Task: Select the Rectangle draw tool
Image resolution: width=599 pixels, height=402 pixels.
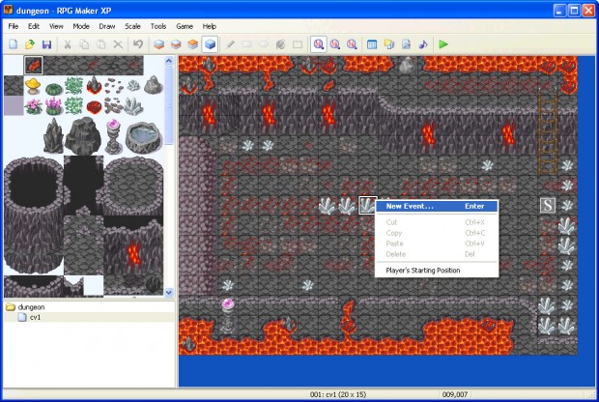Action: pos(246,44)
